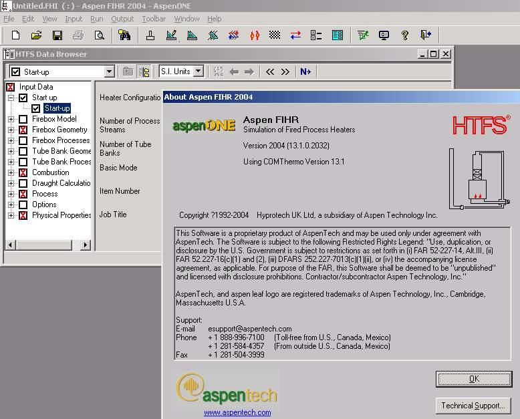Click the yellow question mark Help icon
The height and width of the screenshot is (419, 520).
[404, 35]
